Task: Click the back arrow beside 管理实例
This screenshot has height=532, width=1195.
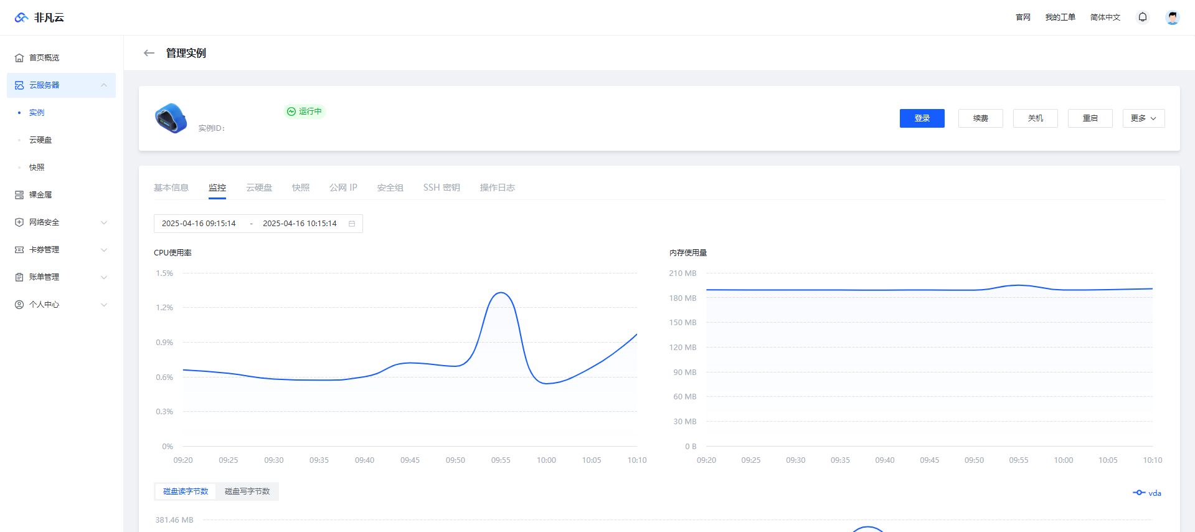Action: coord(149,53)
